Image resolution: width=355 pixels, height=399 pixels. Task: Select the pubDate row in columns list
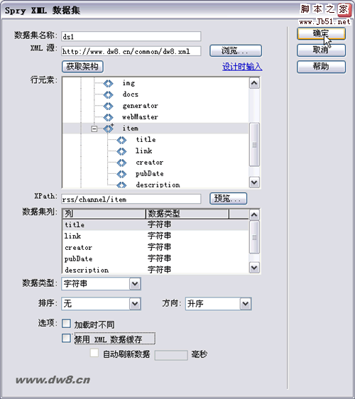[155, 259]
